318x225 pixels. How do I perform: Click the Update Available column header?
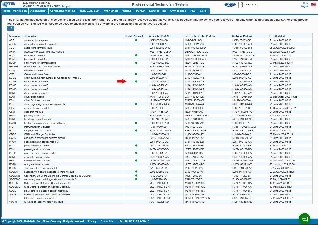coord(135,36)
